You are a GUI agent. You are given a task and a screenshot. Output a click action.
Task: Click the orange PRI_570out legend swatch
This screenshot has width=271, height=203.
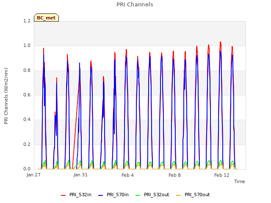click(179, 195)
